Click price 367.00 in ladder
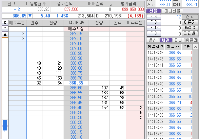Image resolution: width=199 pixels, height=139 pixels. (x=76, y=48)
